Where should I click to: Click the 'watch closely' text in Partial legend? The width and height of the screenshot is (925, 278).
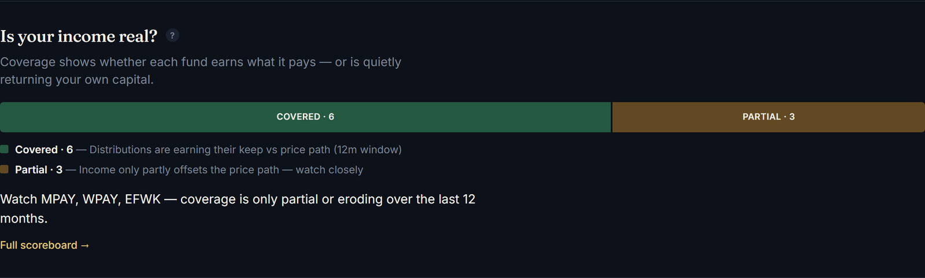click(x=330, y=170)
